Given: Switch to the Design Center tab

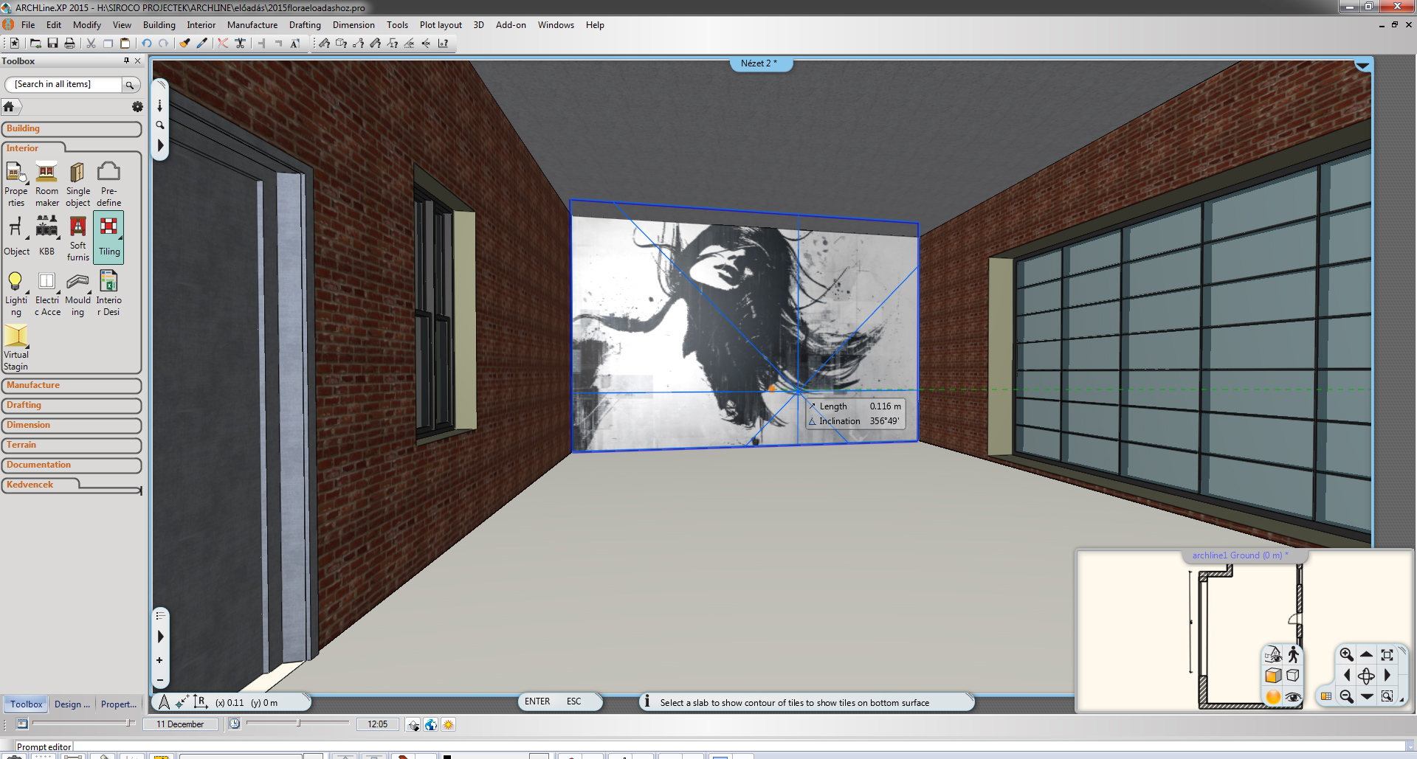Looking at the screenshot, I should click(72, 704).
